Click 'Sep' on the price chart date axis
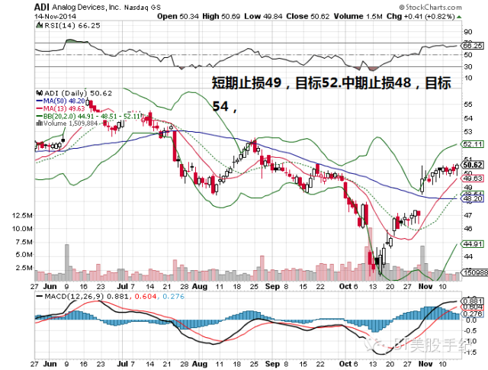 272,286
